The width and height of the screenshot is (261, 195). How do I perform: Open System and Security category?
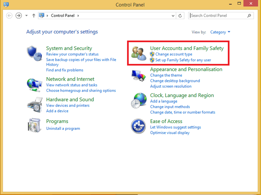(69, 48)
